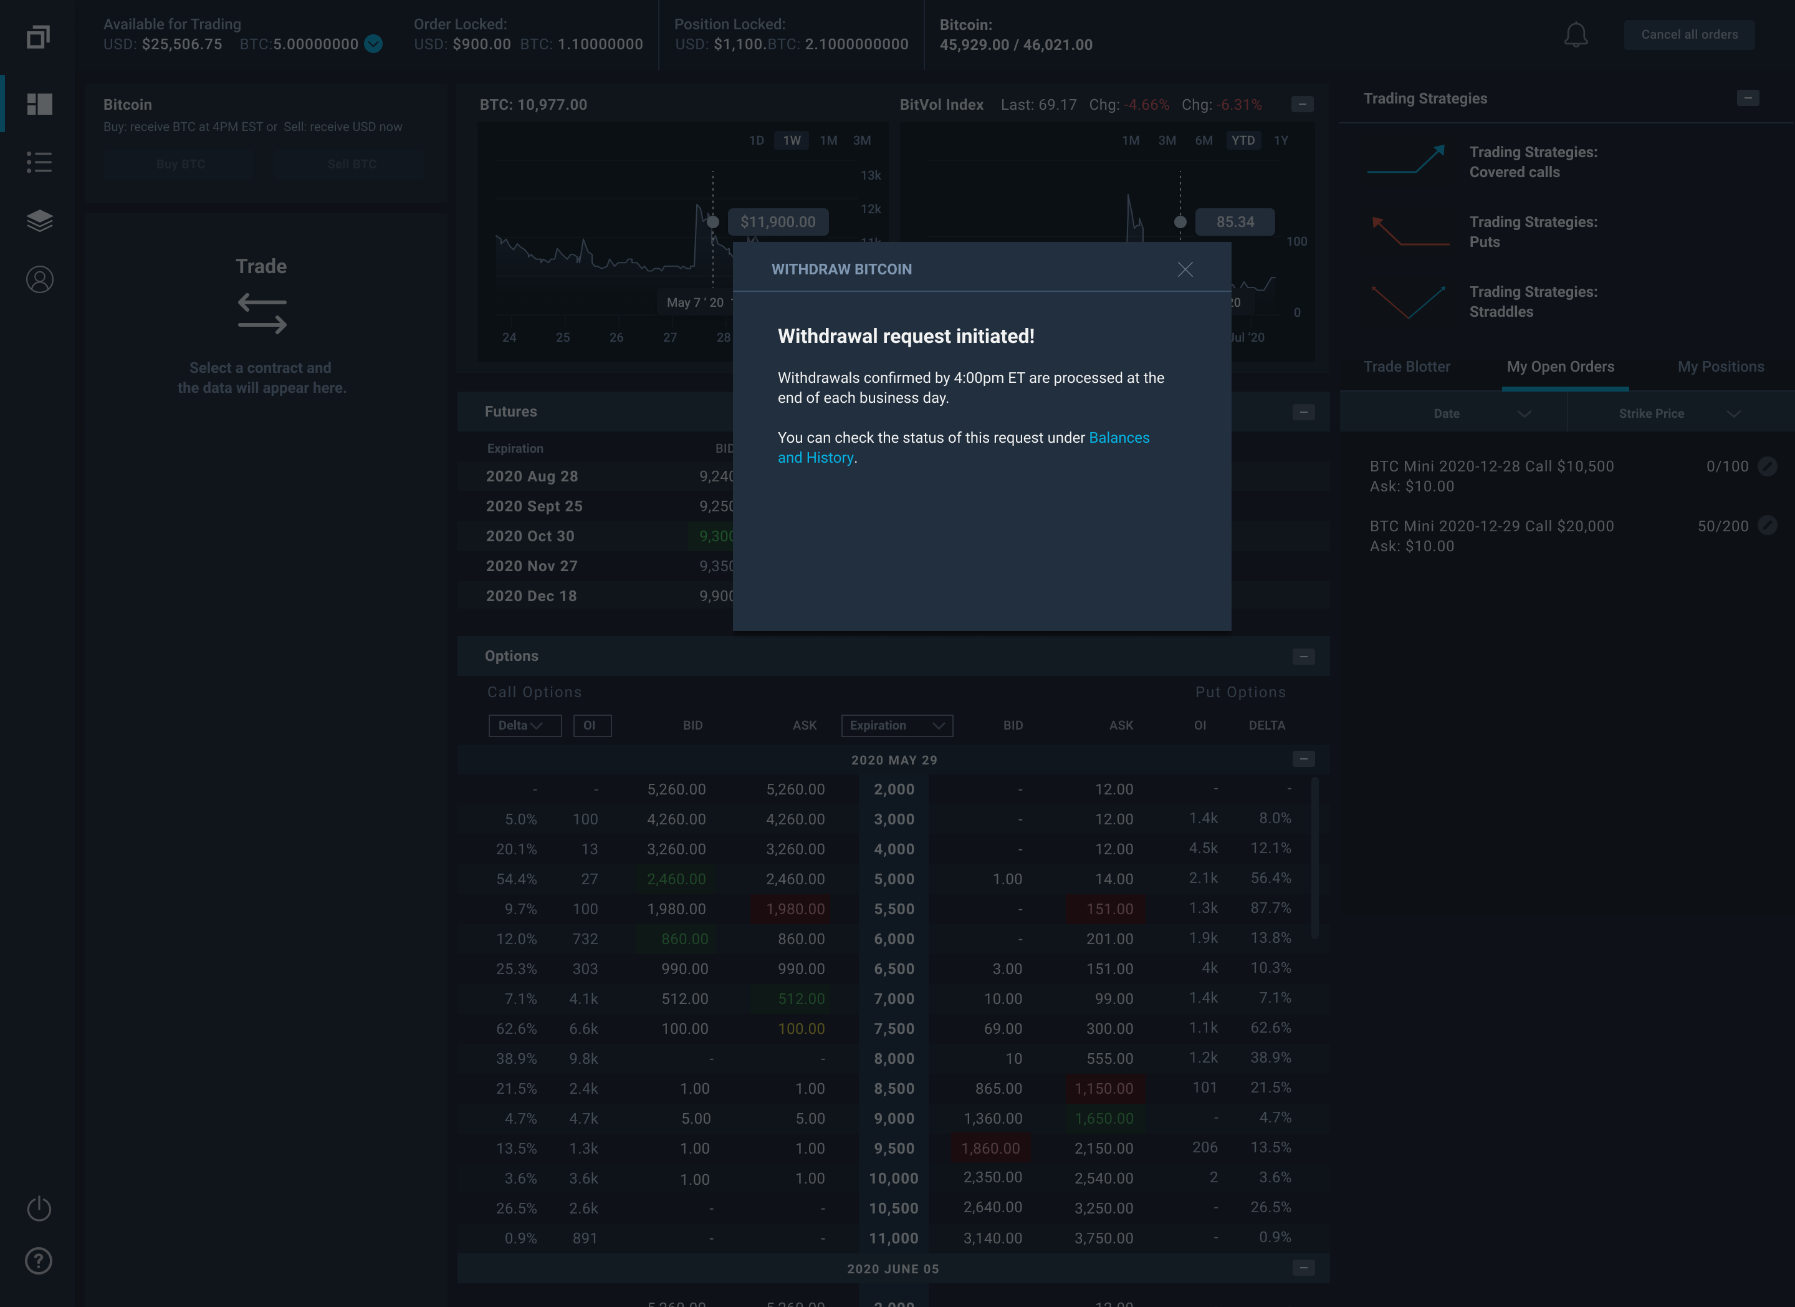
Task: Click the power logout icon
Action: [x=39, y=1208]
